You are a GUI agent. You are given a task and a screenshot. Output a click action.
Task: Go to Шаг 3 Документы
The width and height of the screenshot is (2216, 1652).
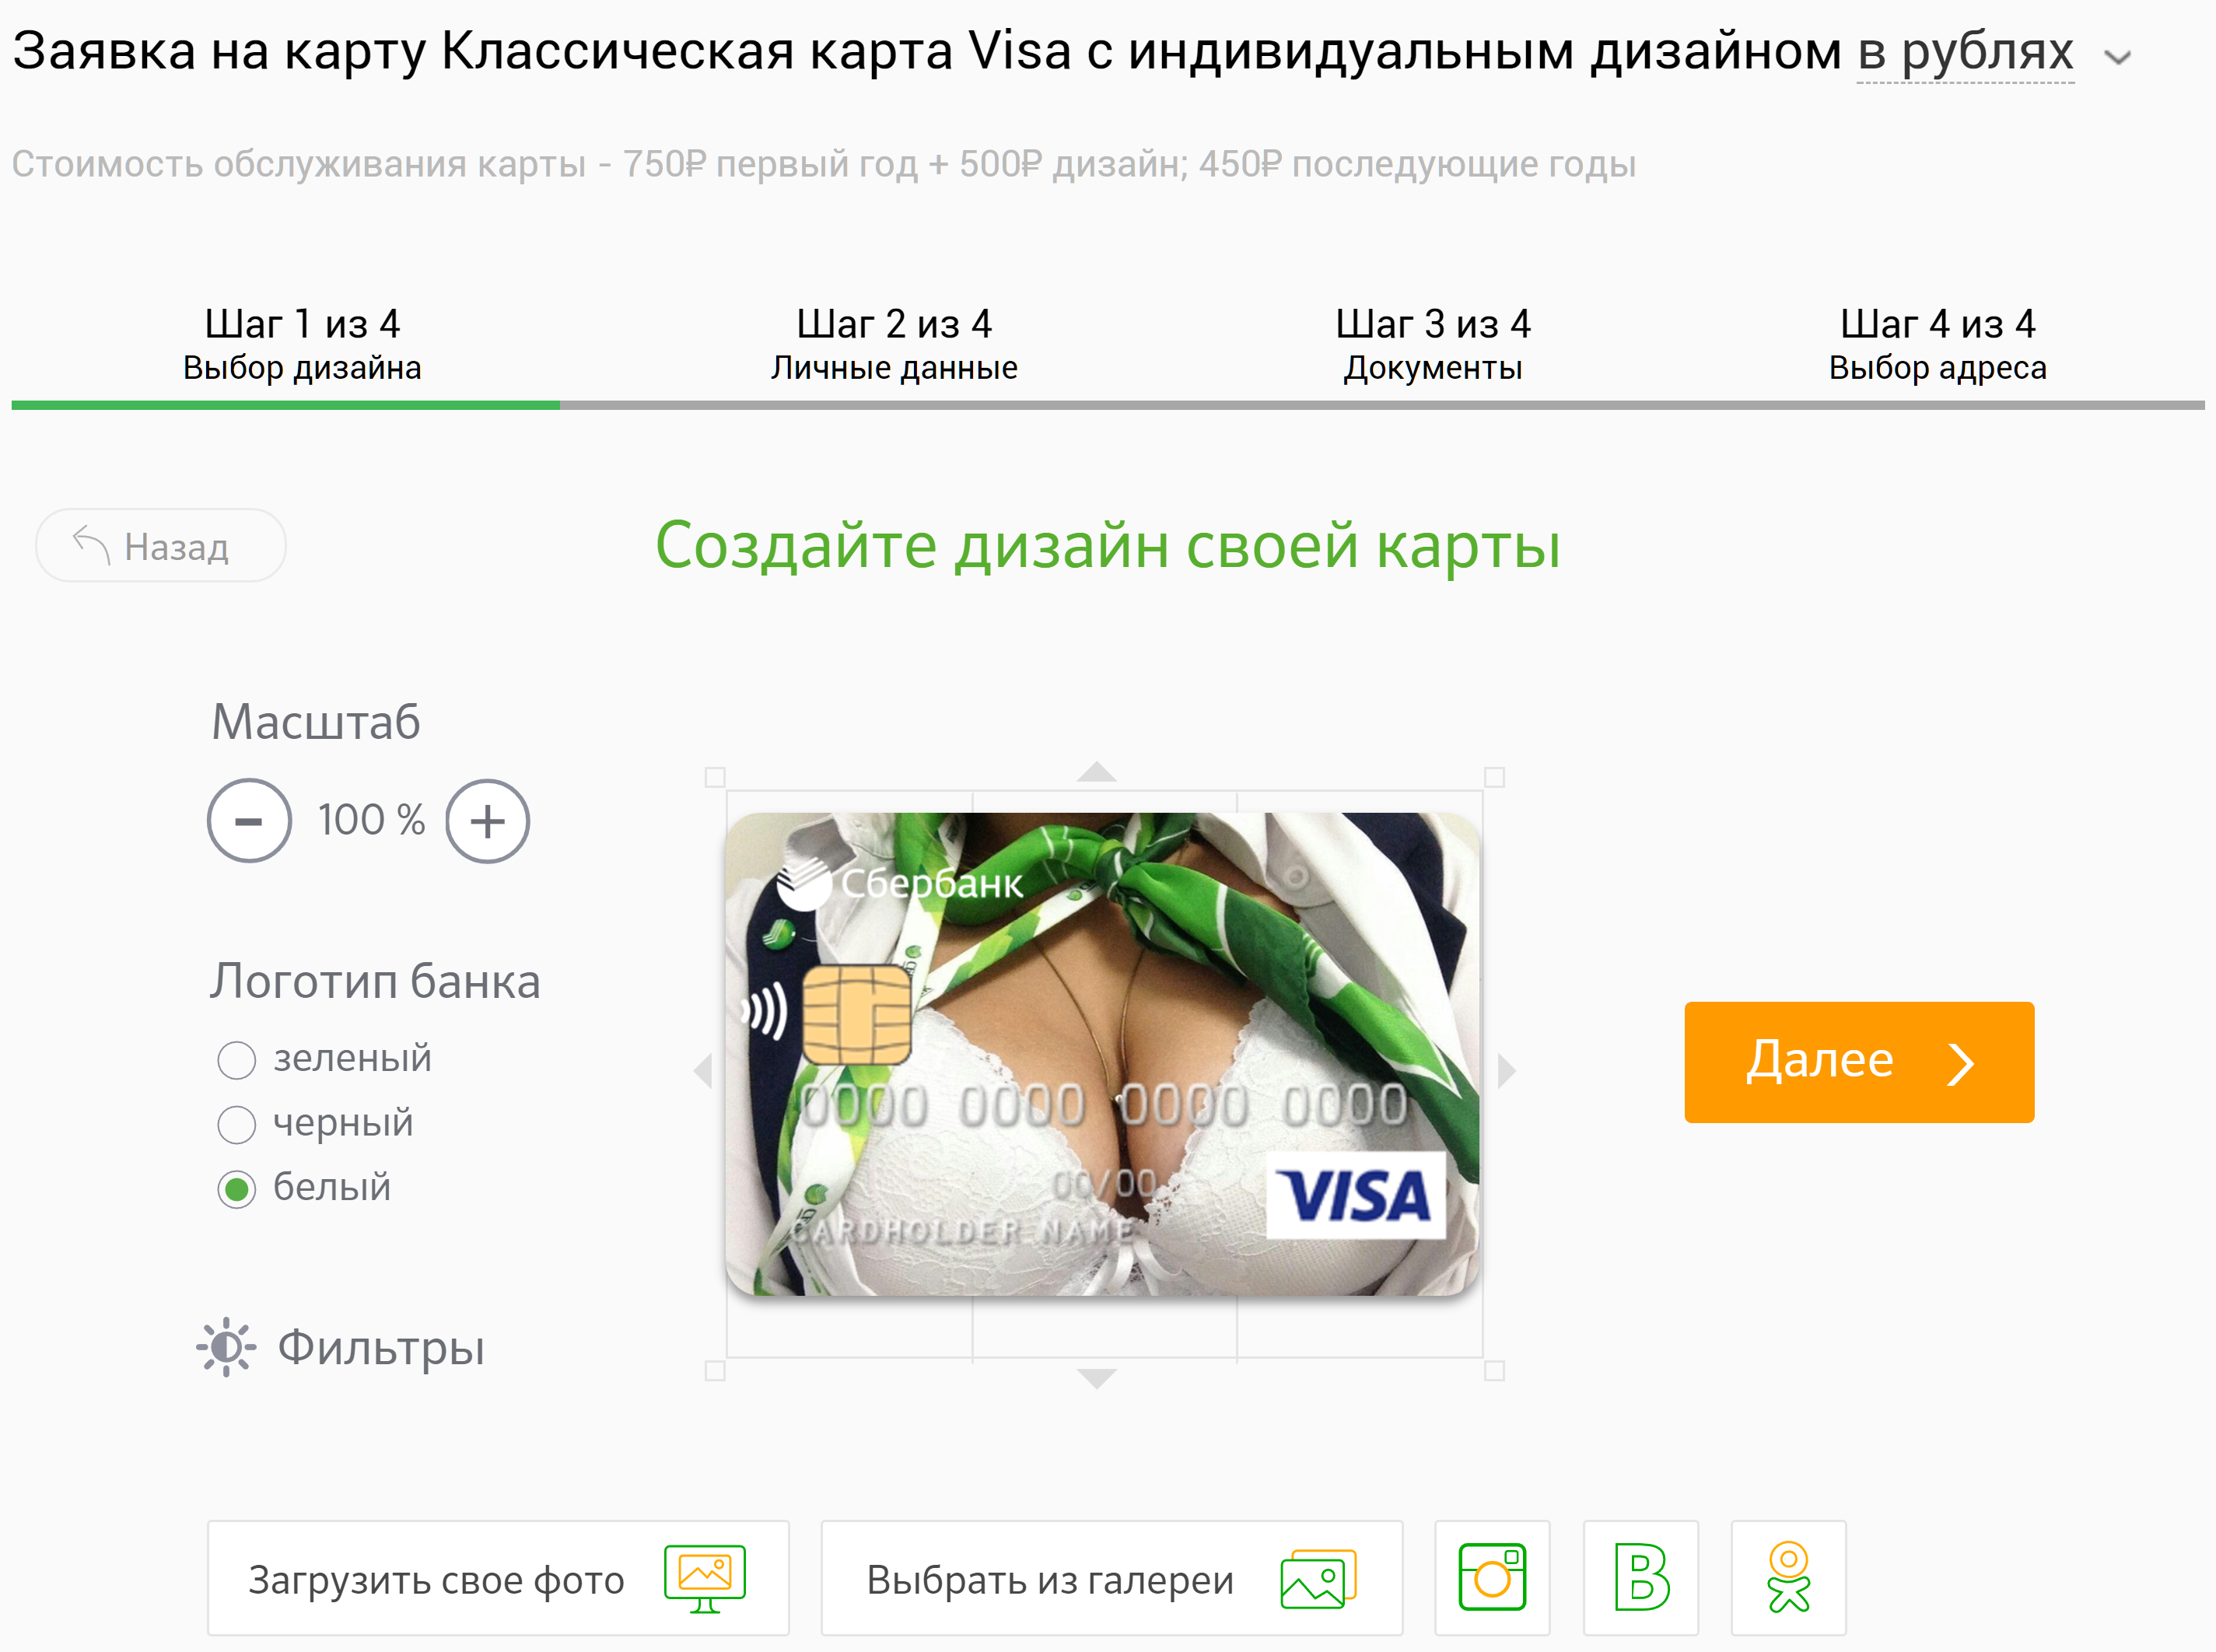coord(1433,344)
